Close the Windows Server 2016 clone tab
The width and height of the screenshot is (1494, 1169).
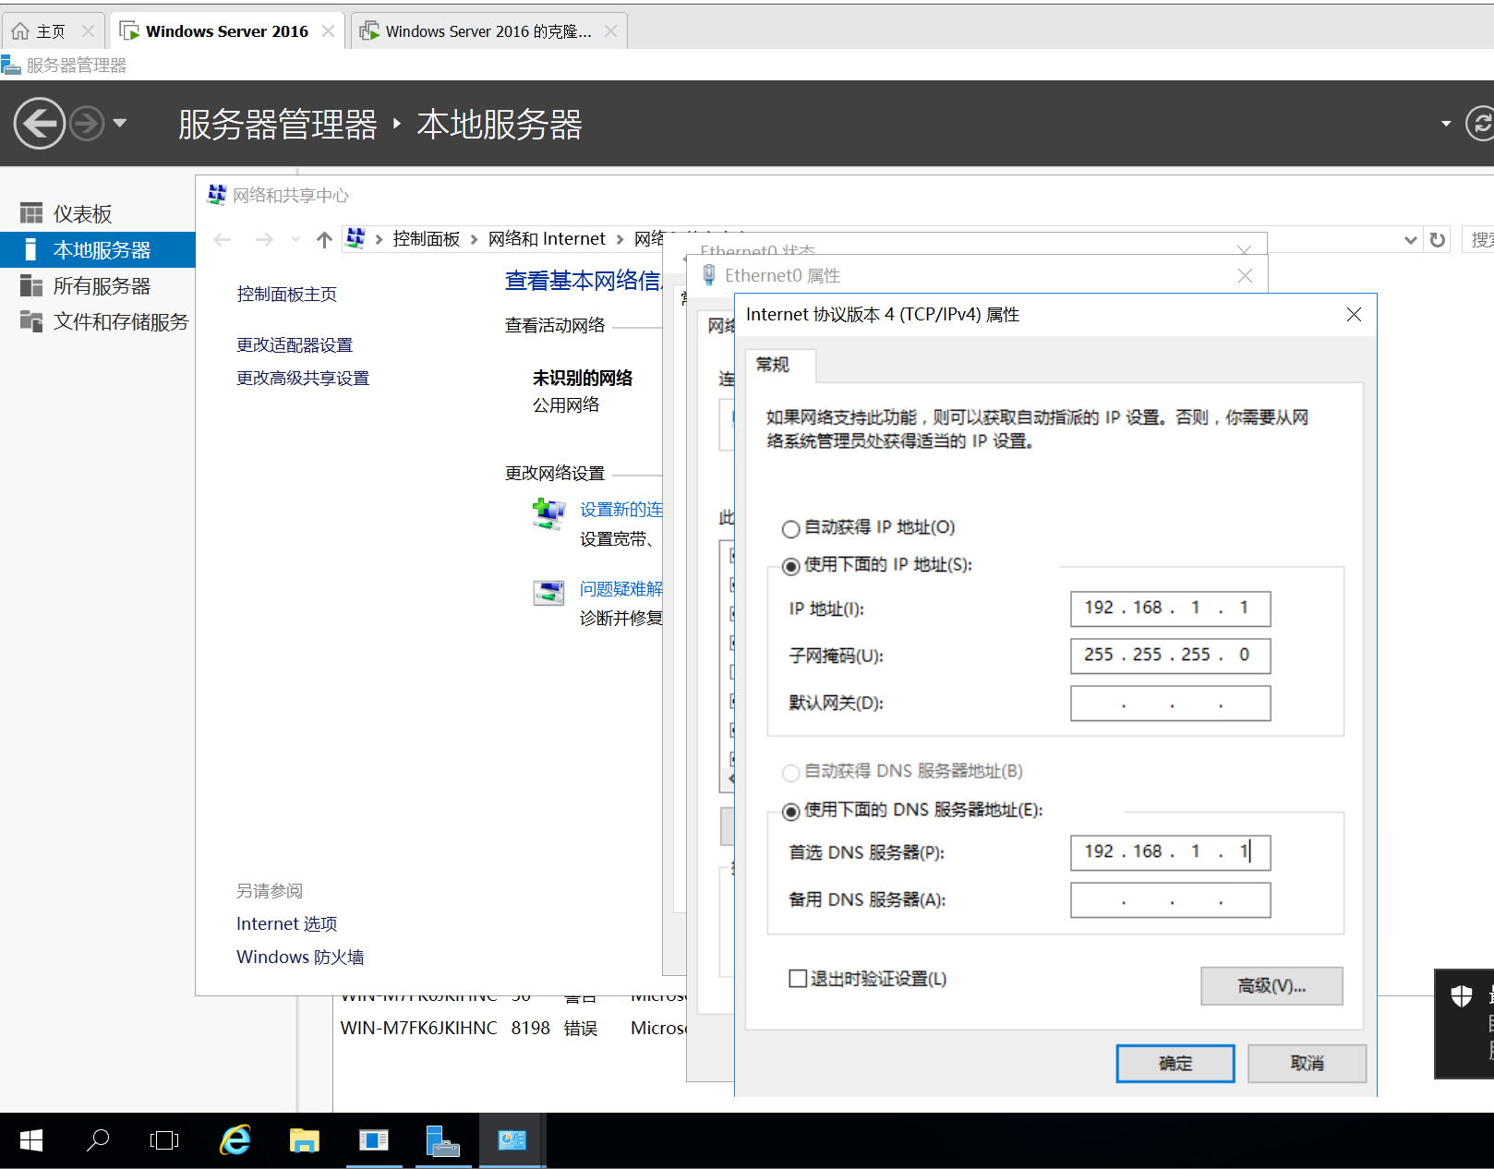point(610,31)
